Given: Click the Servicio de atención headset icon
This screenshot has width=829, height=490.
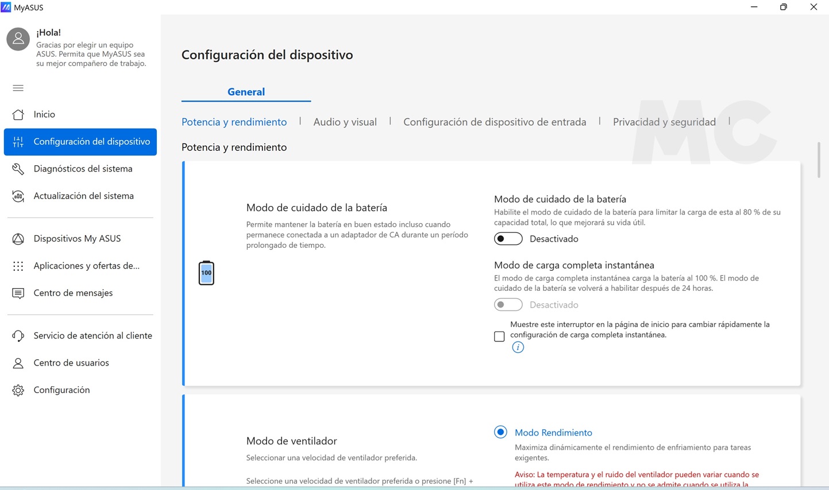Looking at the screenshot, I should 18,336.
